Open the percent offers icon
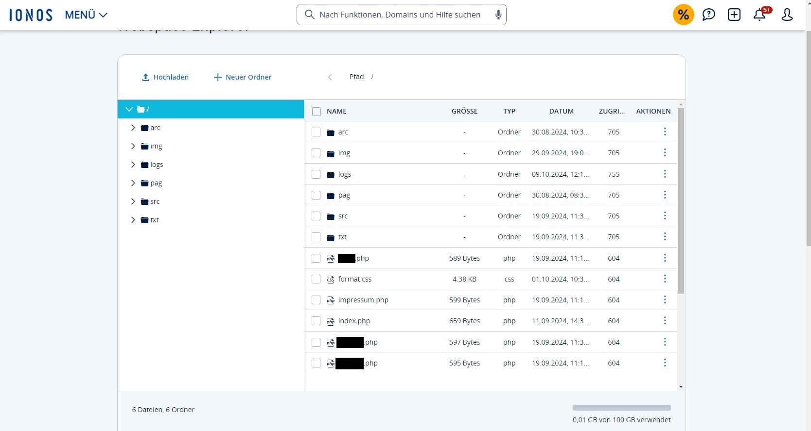This screenshot has height=431, width=811. tap(683, 15)
